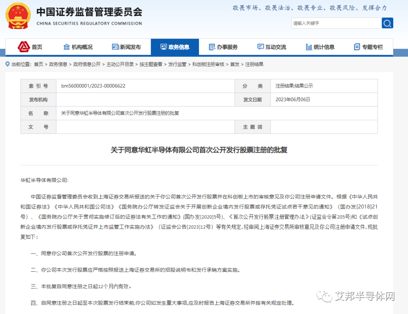Click the 发文日期 label cell

[x=252, y=100]
